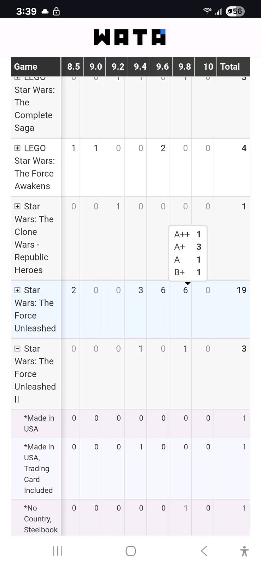Tap the lock icon in status bar
The image size is (261, 566).
(56, 12)
